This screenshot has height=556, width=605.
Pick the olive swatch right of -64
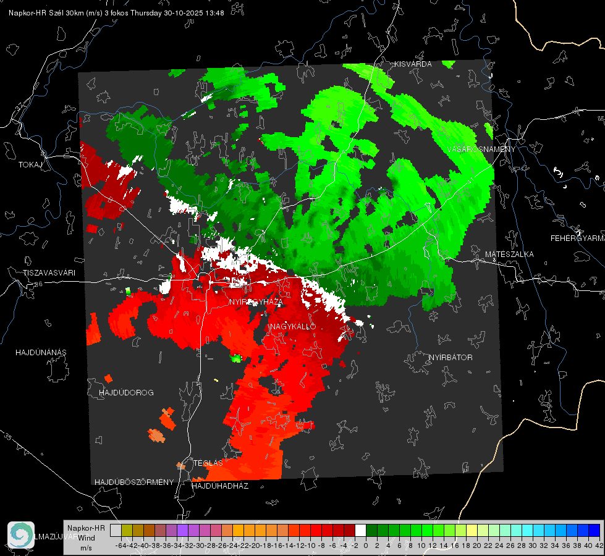coord(127,530)
